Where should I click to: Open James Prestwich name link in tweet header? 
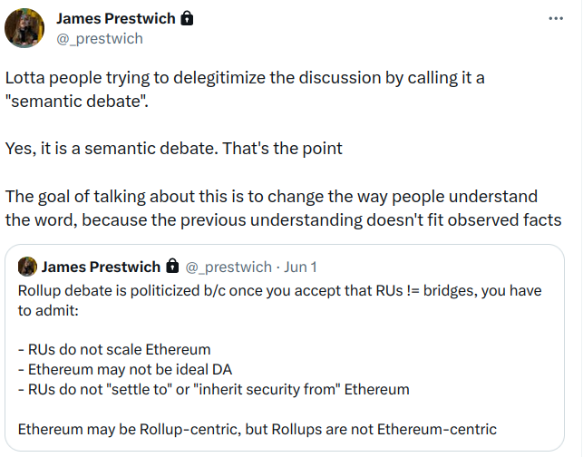[x=116, y=19]
